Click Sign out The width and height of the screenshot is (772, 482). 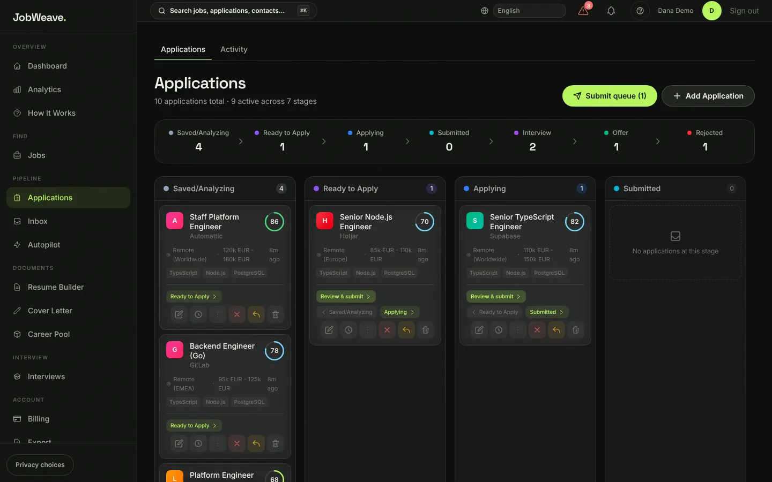(744, 11)
